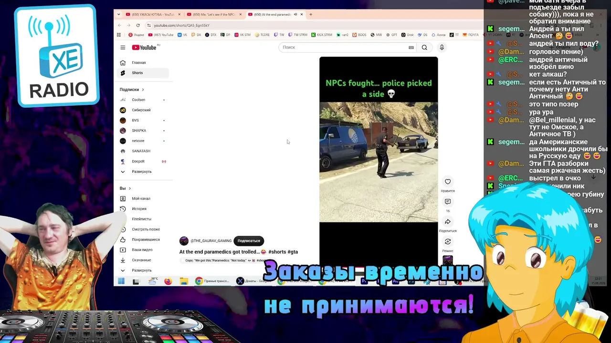Image resolution: width=611 pixels, height=343 pixels.
Task: Open Скачанные downloads
Action: coord(144,260)
